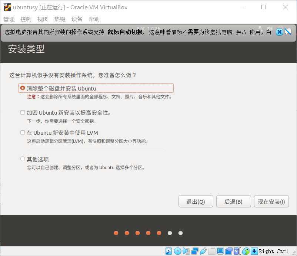Click the video recording status icon

tap(229, 251)
